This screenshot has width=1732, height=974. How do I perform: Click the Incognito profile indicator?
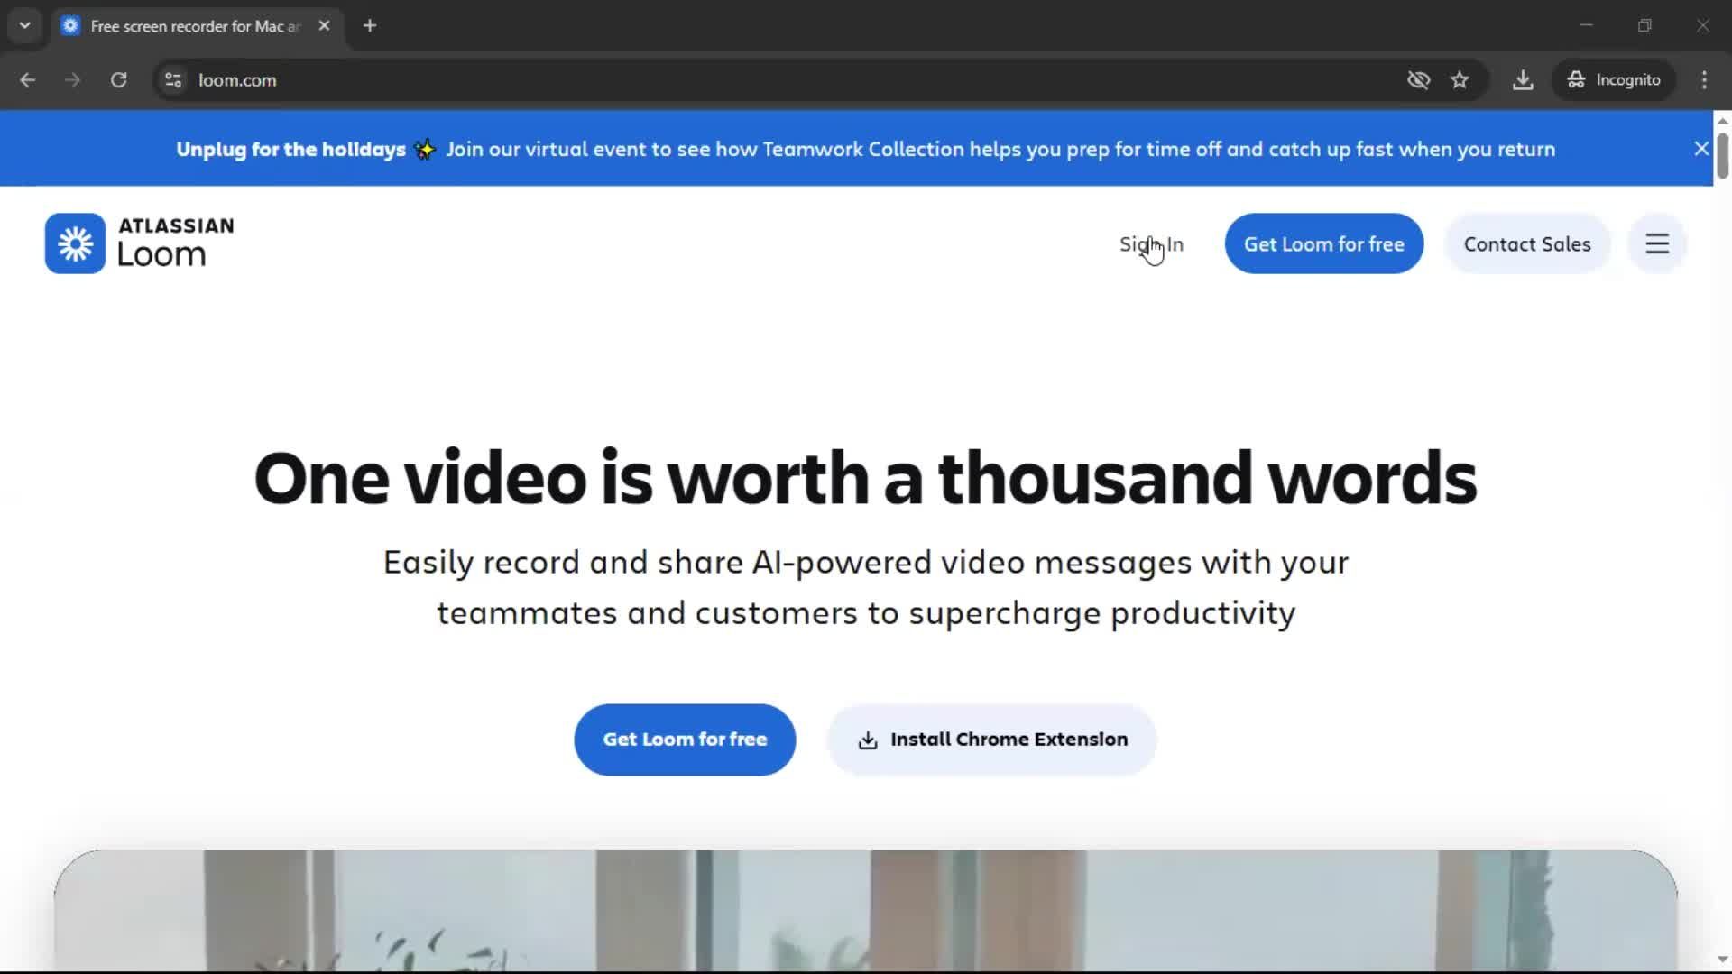pyautogui.click(x=1613, y=80)
